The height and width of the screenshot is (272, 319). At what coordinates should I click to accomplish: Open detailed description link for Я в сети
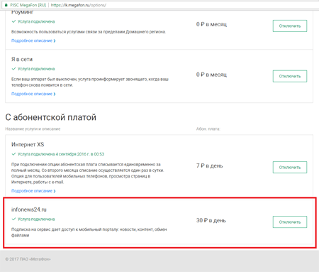click(33, 94)
